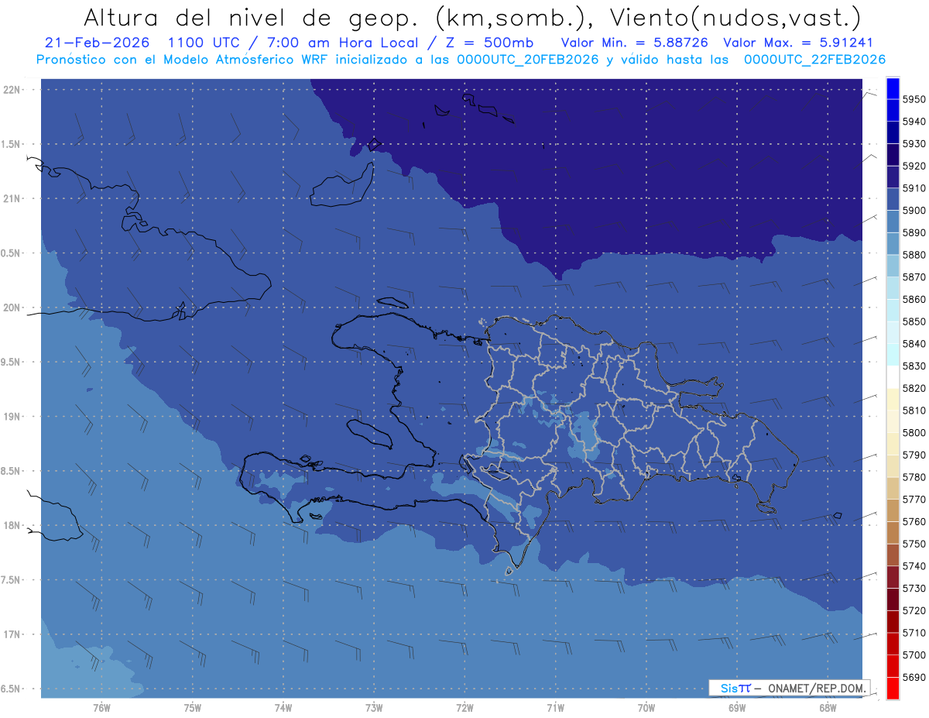Click the '5900' colorbar value
The width and height of the screenshot is (929, 718).
pos(914,211)
